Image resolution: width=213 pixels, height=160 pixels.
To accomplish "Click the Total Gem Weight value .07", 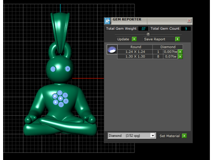I will pyautogui.click(x=143, y=28).
